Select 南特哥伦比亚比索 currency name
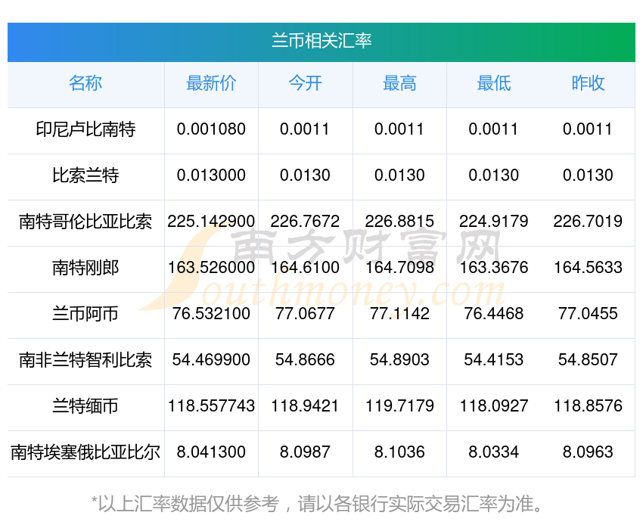This screenshot has width=643, height=528. click(x=85, y=222)
